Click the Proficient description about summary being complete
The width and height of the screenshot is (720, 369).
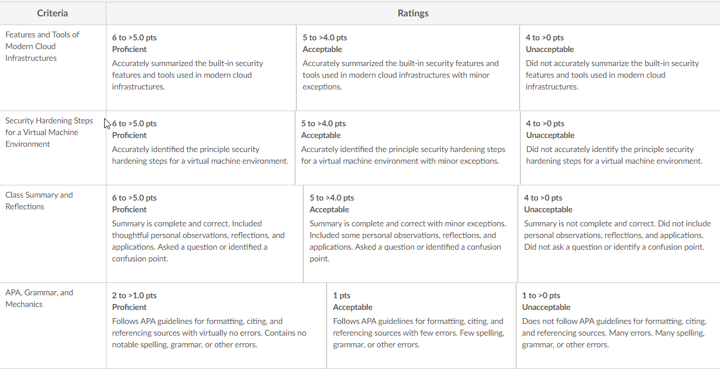pos(198,241)
